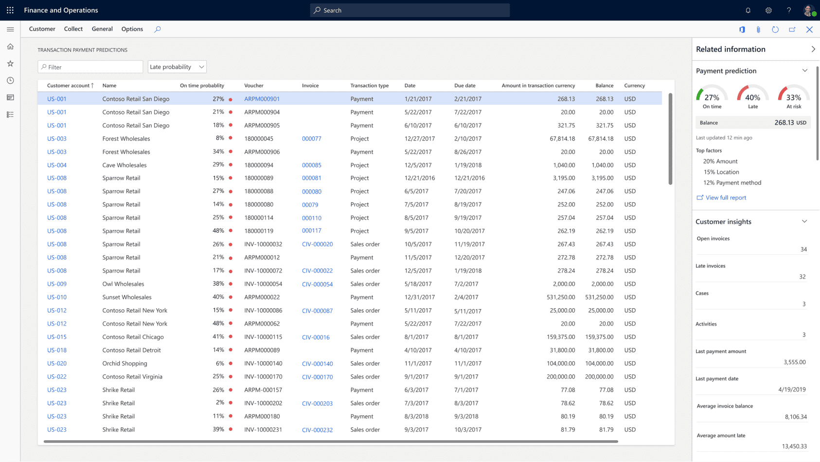Open Recent clock icon in sidebar

10,81
